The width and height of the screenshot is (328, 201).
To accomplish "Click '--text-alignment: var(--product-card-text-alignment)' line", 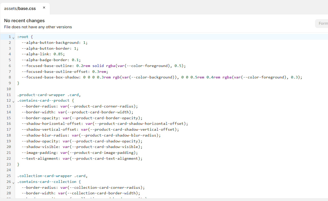I will 82,158.
